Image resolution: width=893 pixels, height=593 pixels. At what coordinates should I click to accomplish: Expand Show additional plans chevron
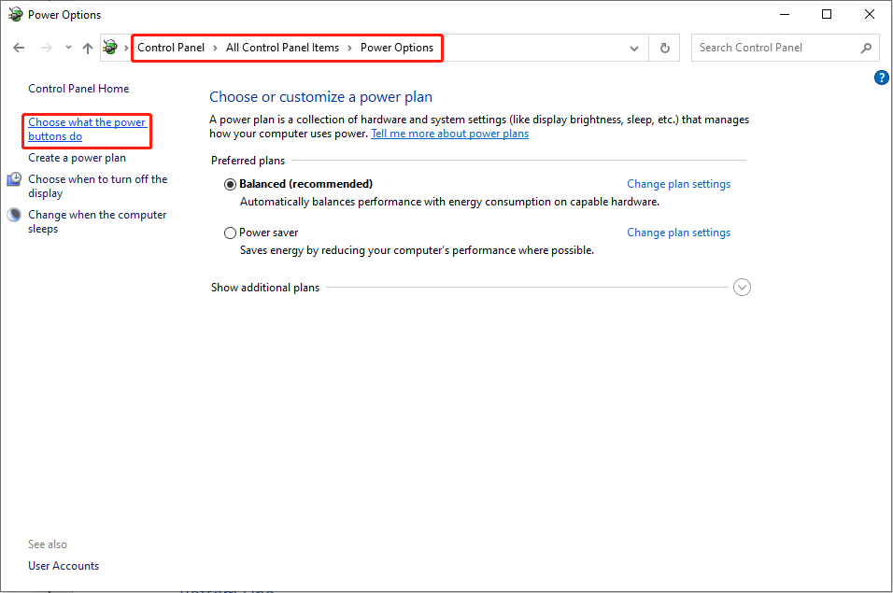point(742,288)
